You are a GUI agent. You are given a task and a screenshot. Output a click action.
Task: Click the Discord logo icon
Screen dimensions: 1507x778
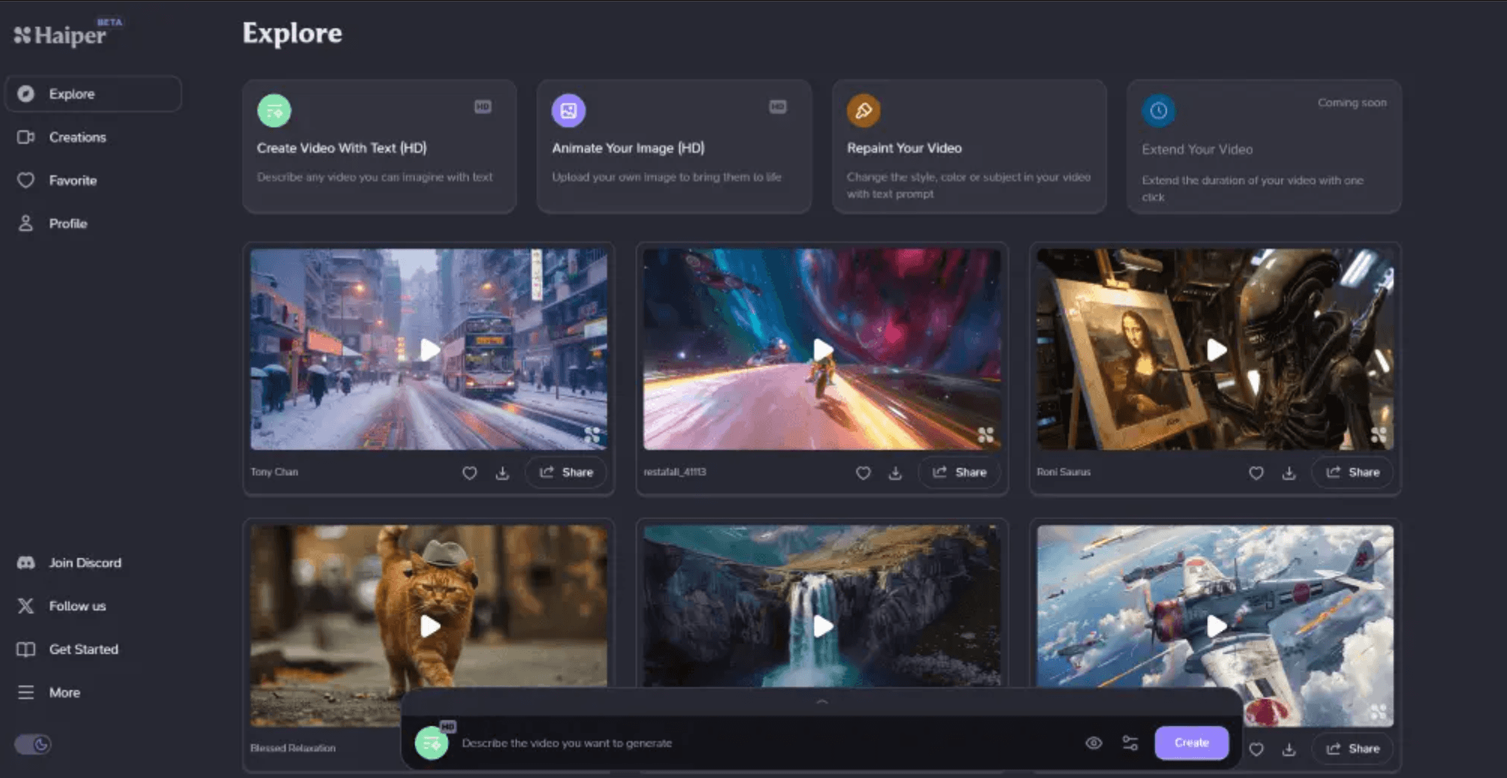(25, 563)
